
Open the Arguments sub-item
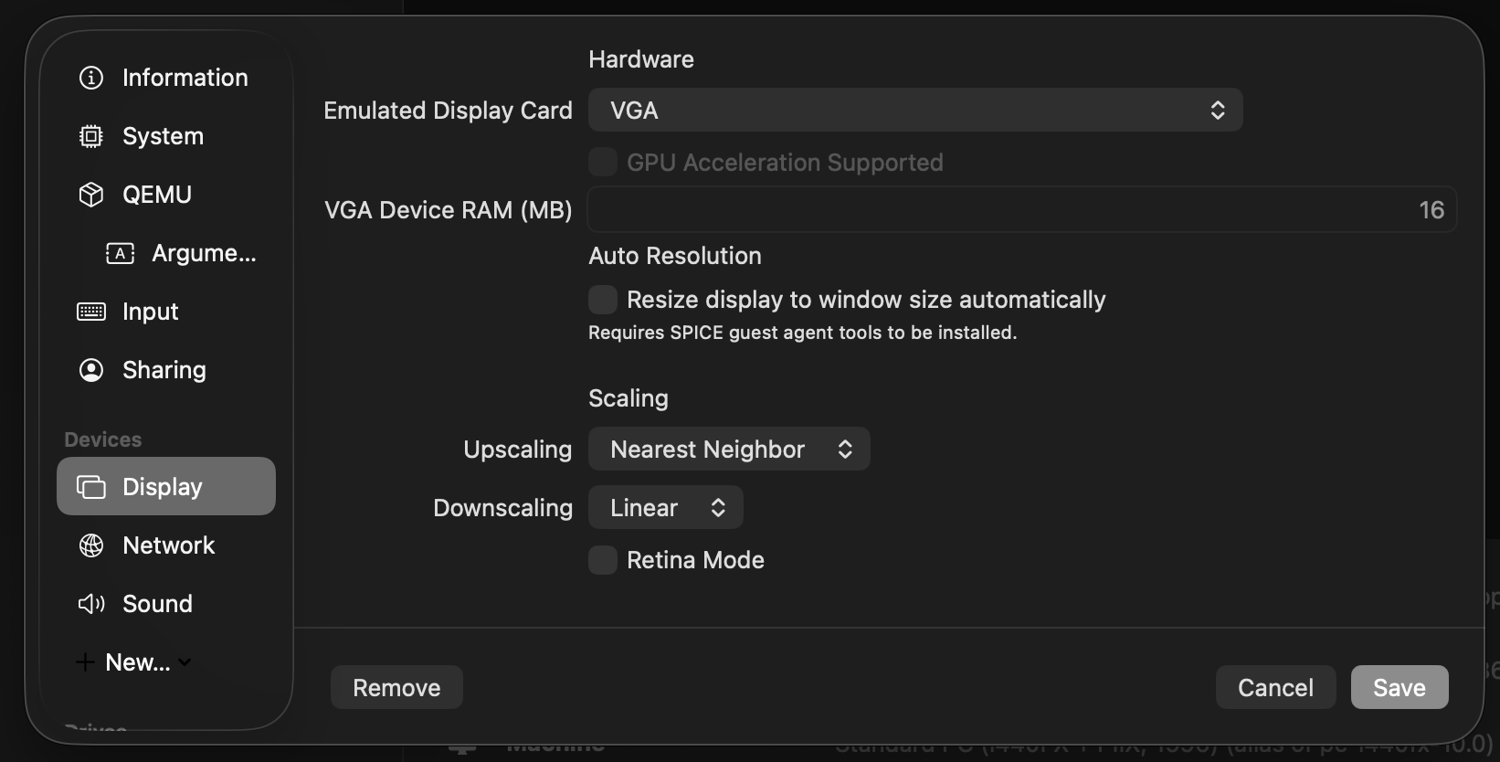(166, 253)
